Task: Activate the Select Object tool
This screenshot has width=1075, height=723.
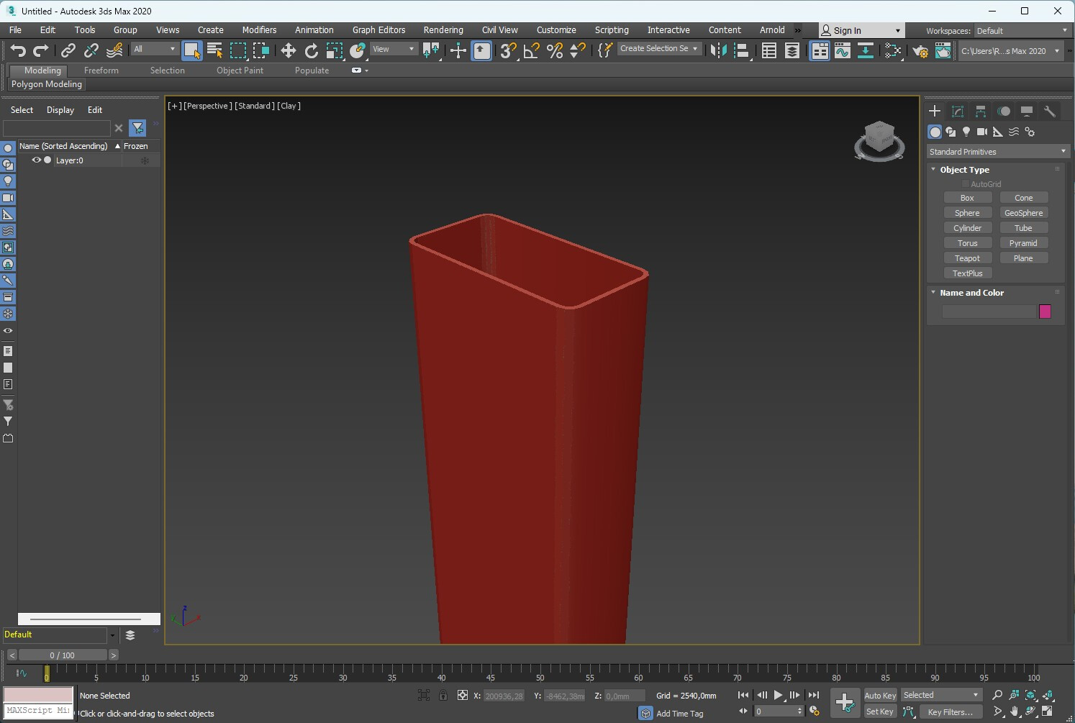Action: click(192, 50)
